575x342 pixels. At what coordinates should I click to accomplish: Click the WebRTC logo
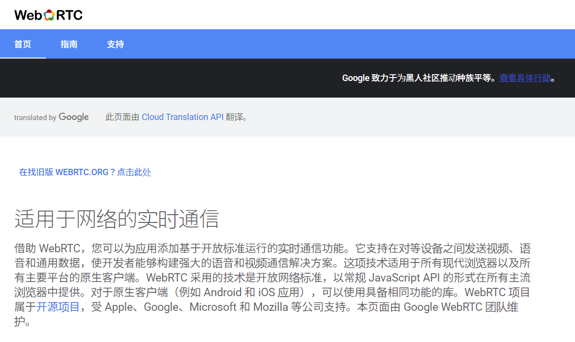click(x=48, y=15)
